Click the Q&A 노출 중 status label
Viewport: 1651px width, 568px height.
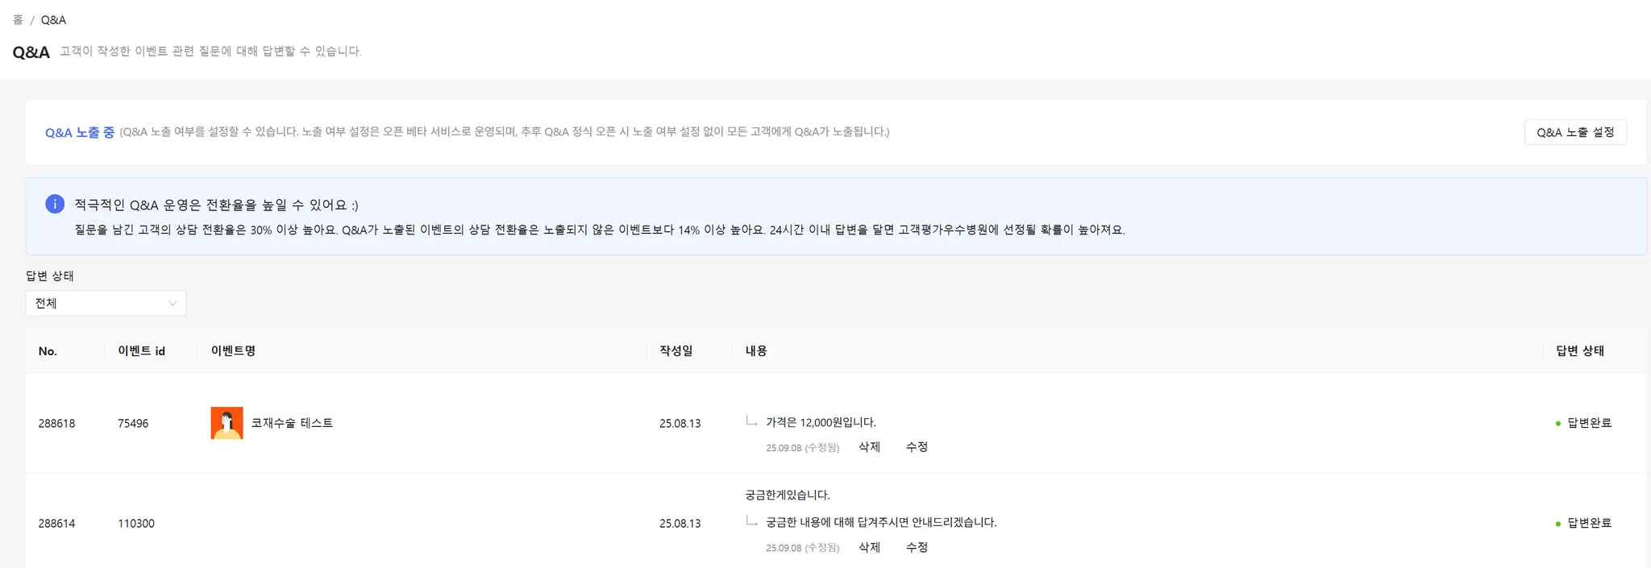pyautogui.click(x=80, y=132)
